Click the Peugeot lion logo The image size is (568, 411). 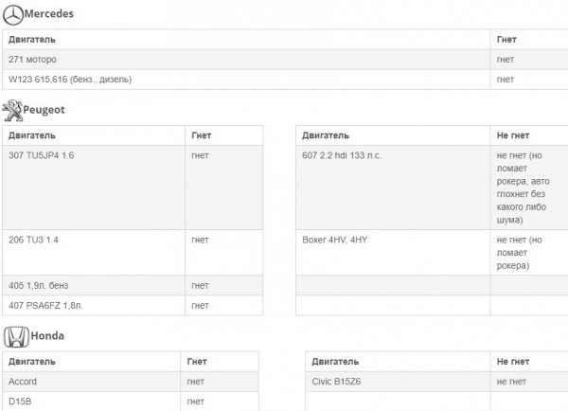tap(12, 111)
